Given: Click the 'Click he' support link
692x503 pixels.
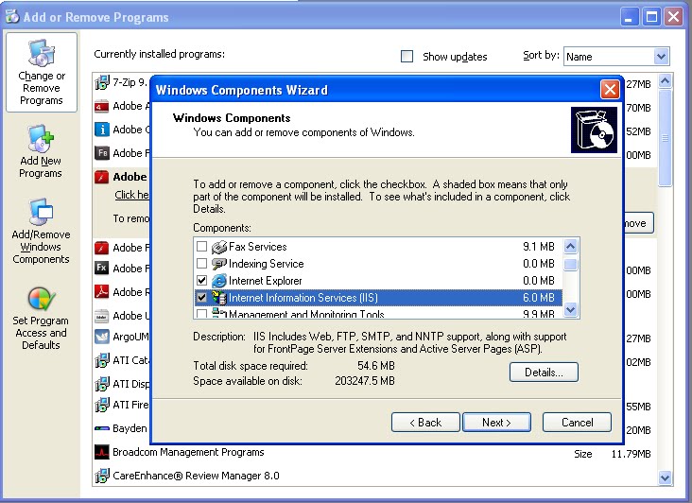Looking at the screenshot, I should tap(132, 195).
